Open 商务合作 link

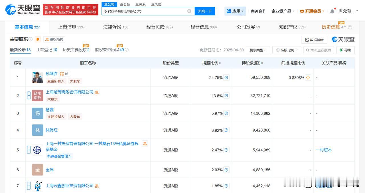pos(259,11)
